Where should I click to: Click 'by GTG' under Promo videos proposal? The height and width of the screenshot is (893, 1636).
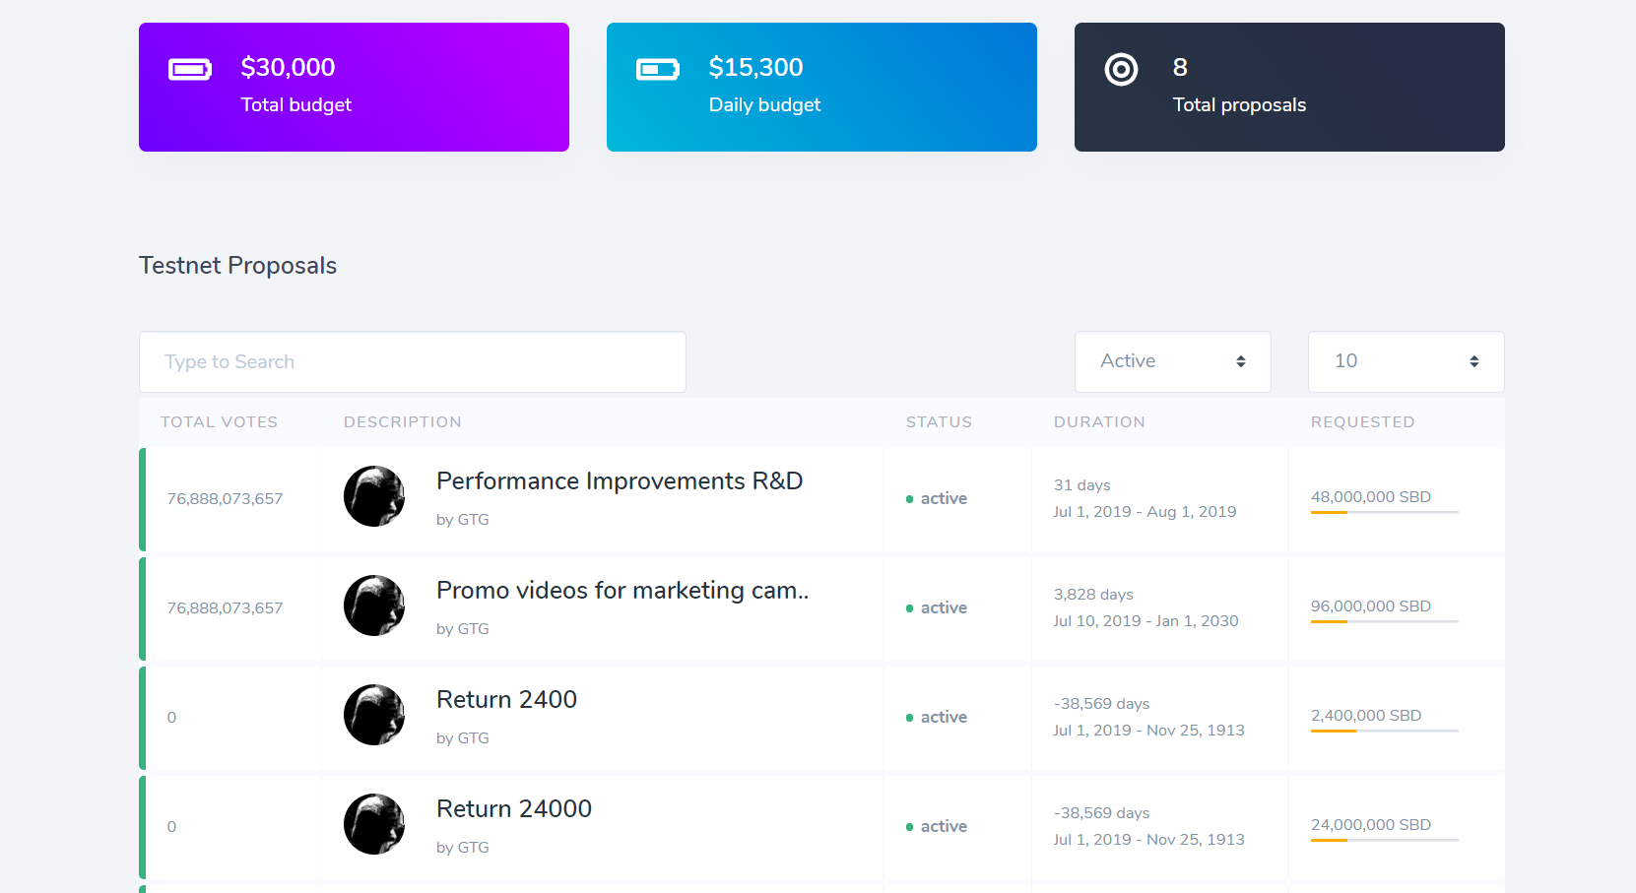[x=463, y=628]
